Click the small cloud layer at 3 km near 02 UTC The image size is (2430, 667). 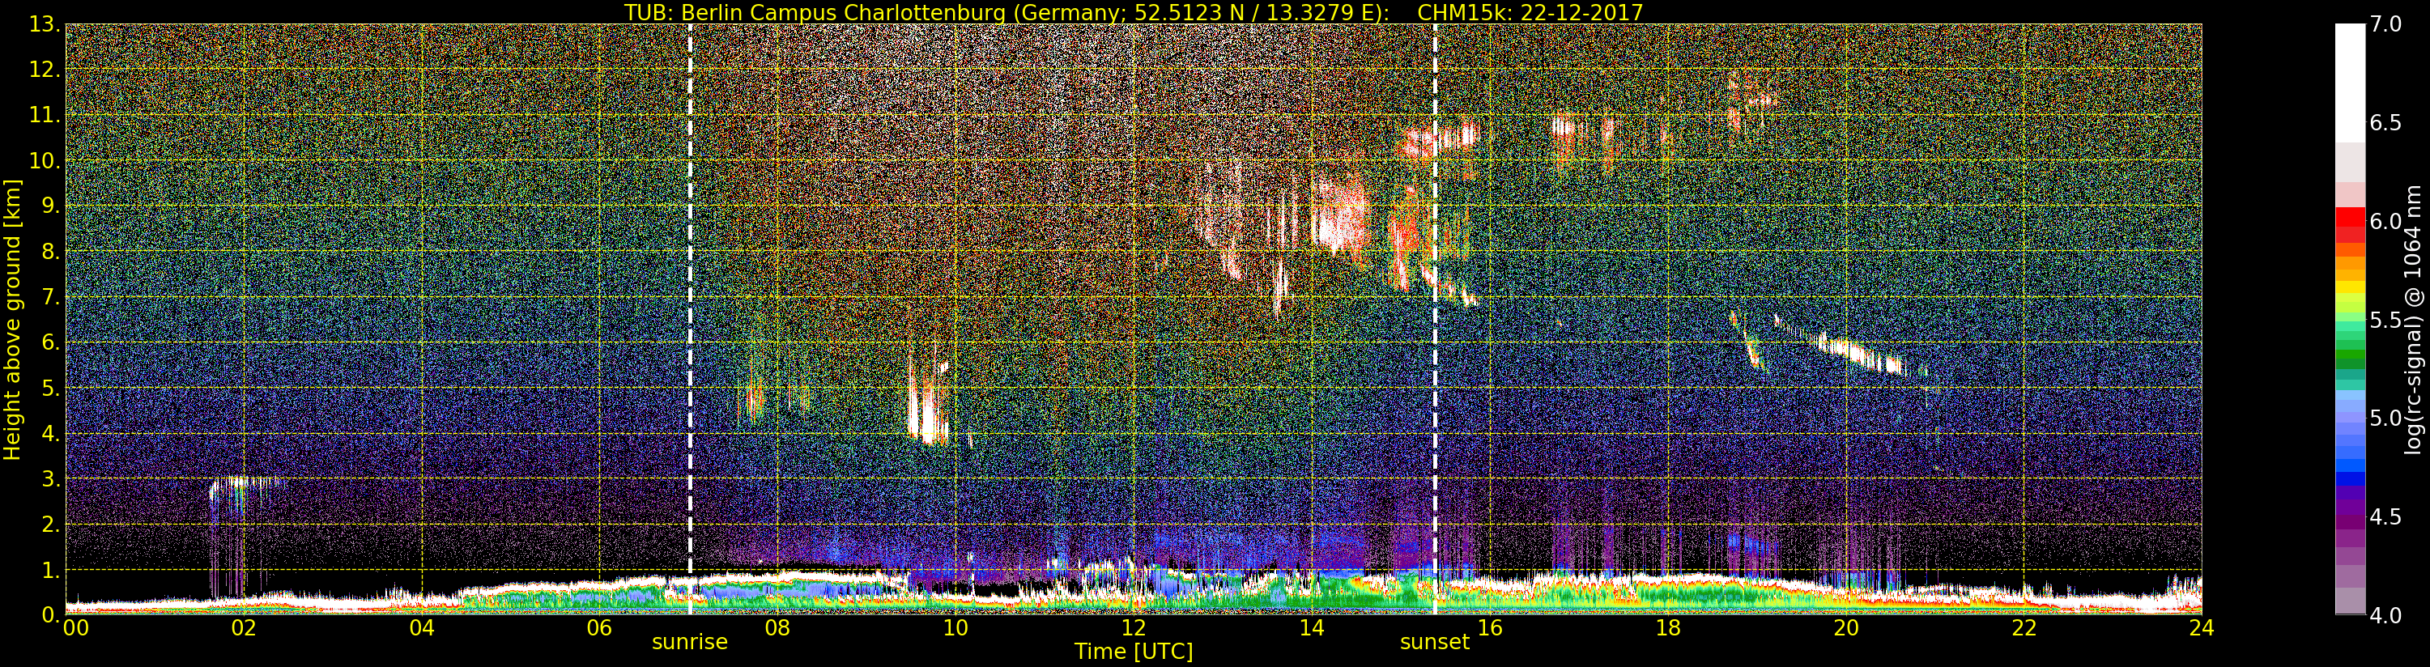click(244, 484)
